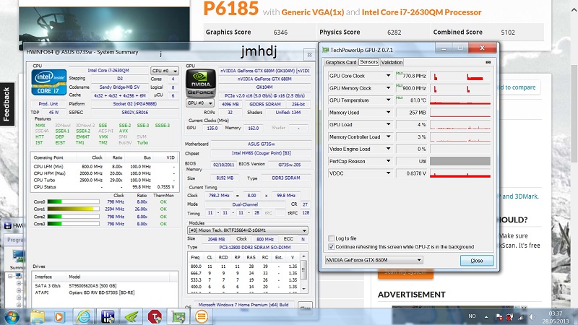Click the Intel Core i7-2630QM Processor link
578x325 pixels.
tap(421, 12)
